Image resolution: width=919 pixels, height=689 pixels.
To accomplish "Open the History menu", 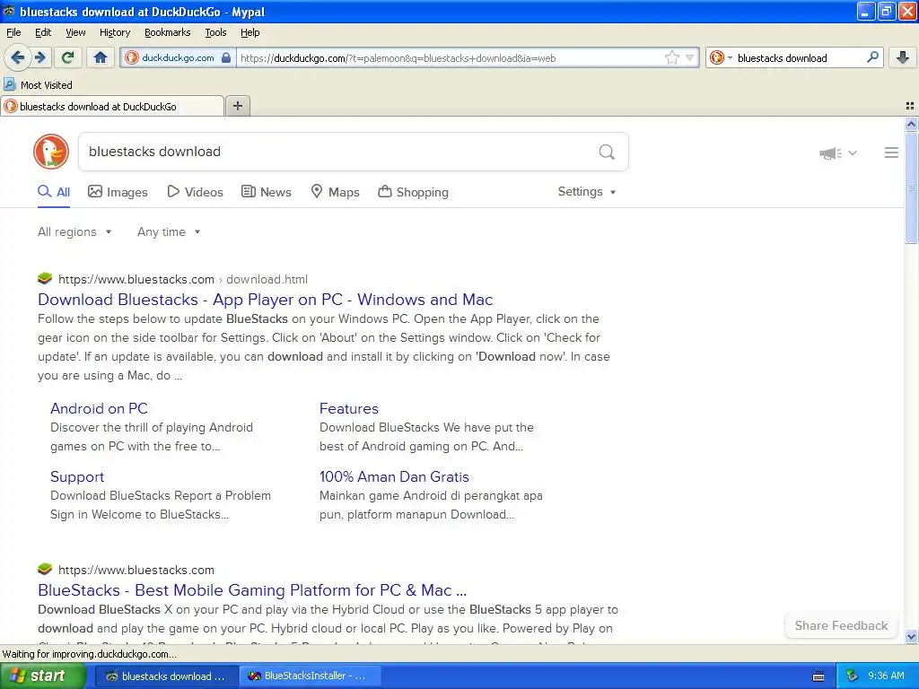I will tap(114, 32).
